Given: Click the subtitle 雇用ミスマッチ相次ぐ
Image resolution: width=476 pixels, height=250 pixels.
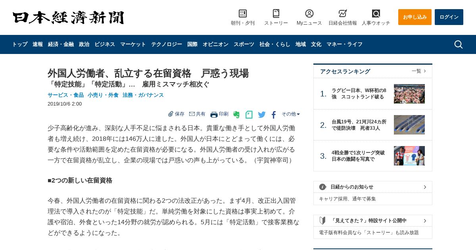Looking at the screenshot, I should (176, 85).
